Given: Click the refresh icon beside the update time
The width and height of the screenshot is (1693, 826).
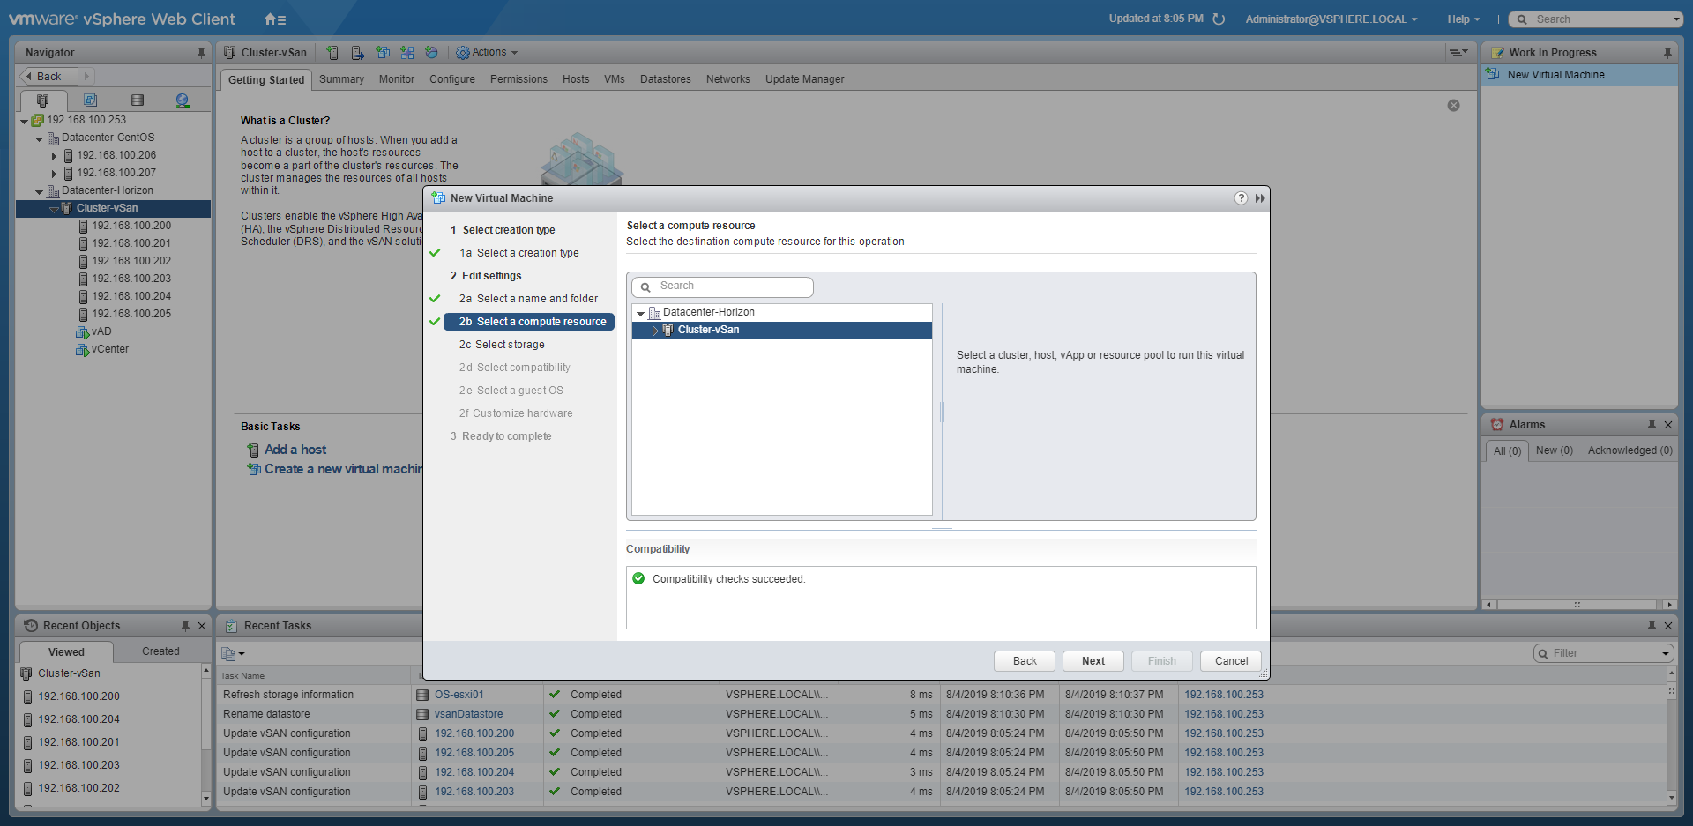Looking at the screenshot, I should point(1219,19).
